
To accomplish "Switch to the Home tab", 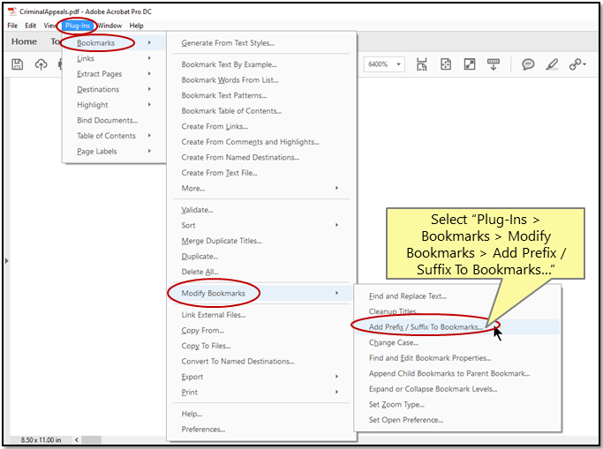I will coord(24,41).
